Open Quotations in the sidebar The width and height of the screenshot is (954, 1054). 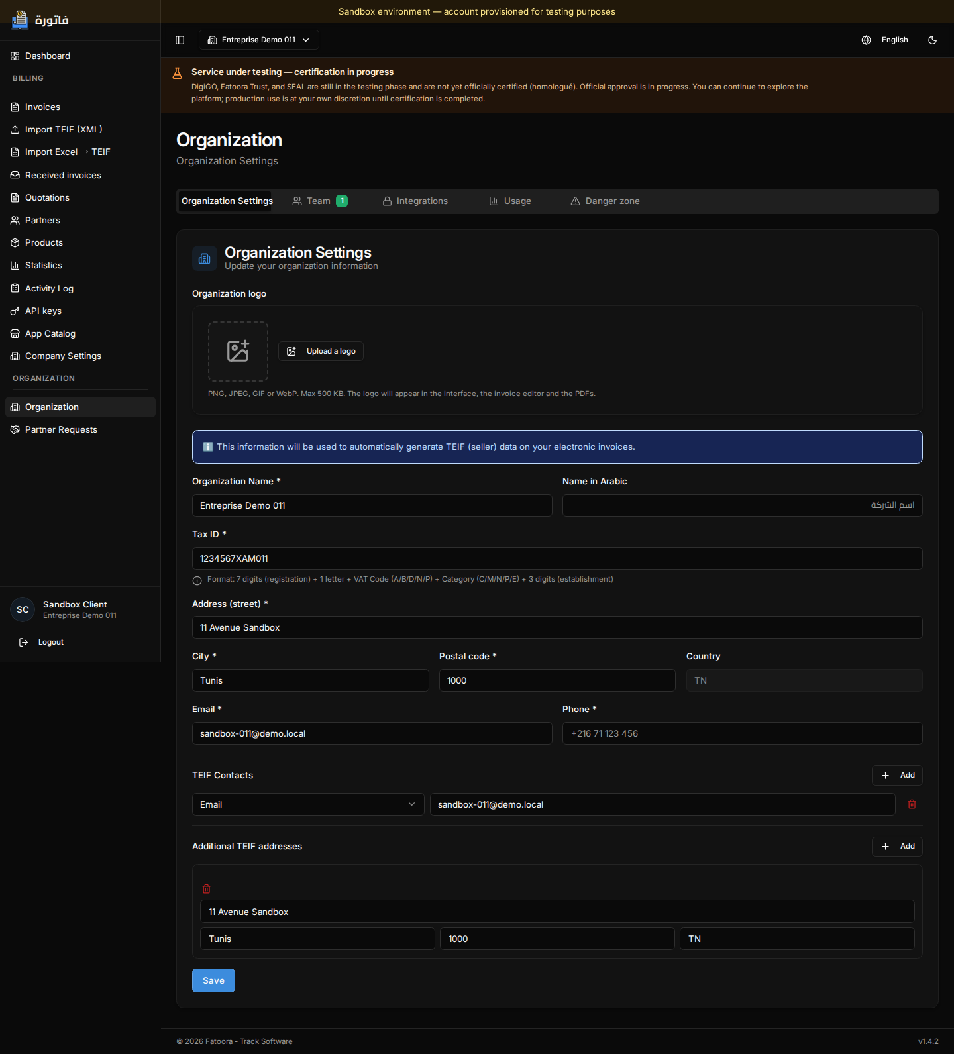pos(80,197)
